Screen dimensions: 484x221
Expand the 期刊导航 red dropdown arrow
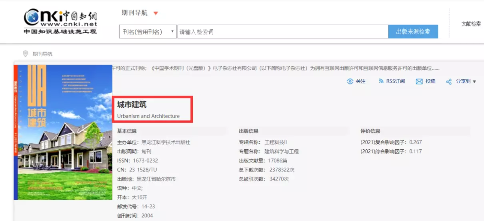click(x=156, y=13)
